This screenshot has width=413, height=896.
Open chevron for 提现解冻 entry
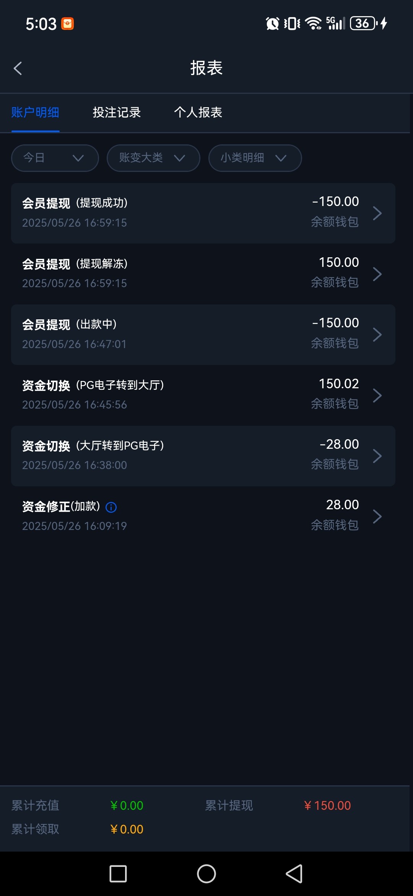coord(377,274)
